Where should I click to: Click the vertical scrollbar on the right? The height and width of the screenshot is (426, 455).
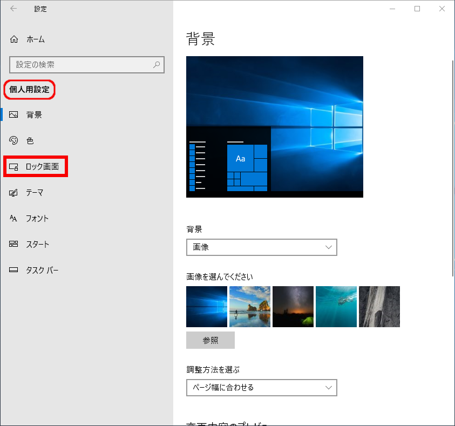pyautogui.click(x=453, y=168)
